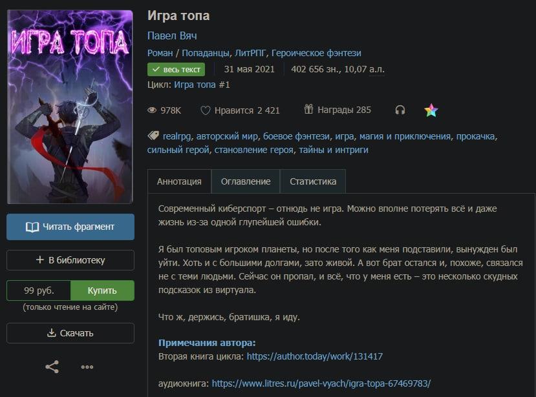The image size is (536, 397).
Task: Click the share icon below Download
Action: [52, 367]
